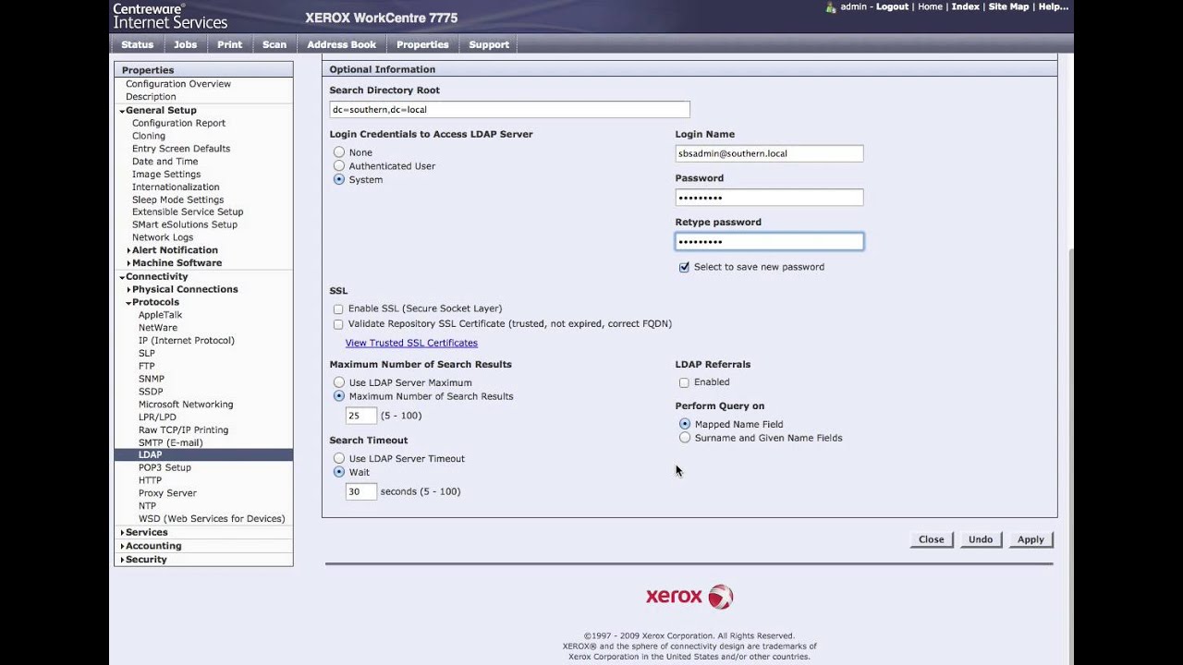The height and width of the screenshot is (665, 1183).
Task: Expand the Physical Connections section
Action: click(x=128, y=290)
